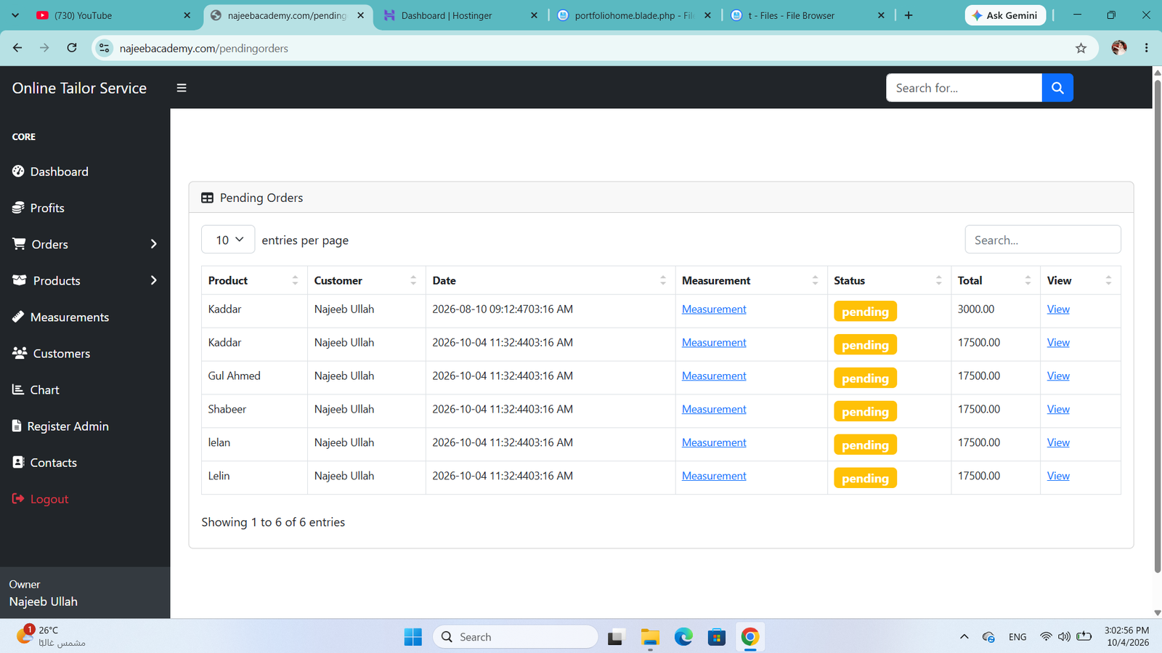This screenshot has width=1162, height=653.
Task: Open the Customers page in sidebar
Action: click(x=51, y=353)
